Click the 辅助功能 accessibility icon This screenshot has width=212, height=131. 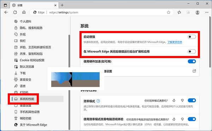[x=16, y=118]
